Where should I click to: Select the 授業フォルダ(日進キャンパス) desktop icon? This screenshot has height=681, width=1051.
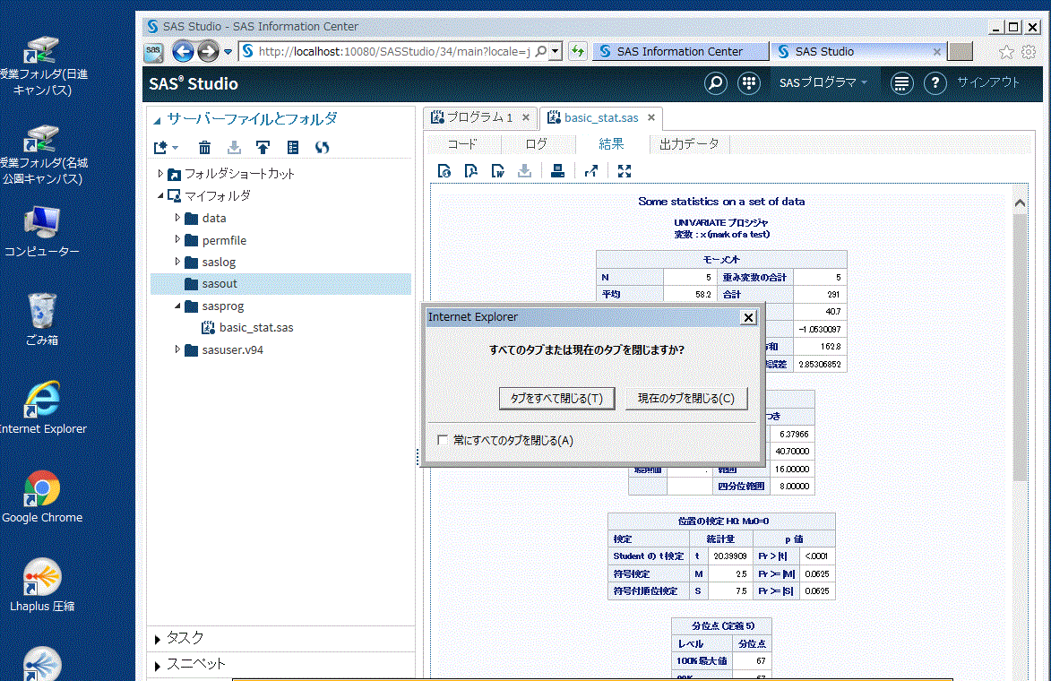42,65
